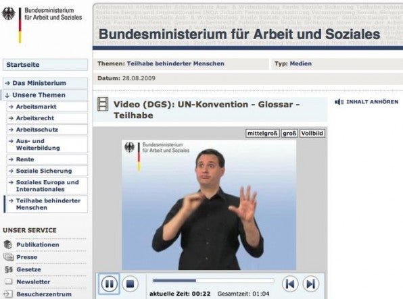Click the large page banner title
This screenshot has height=299, width=403.
pyautogui.click(x=239, y=34)
